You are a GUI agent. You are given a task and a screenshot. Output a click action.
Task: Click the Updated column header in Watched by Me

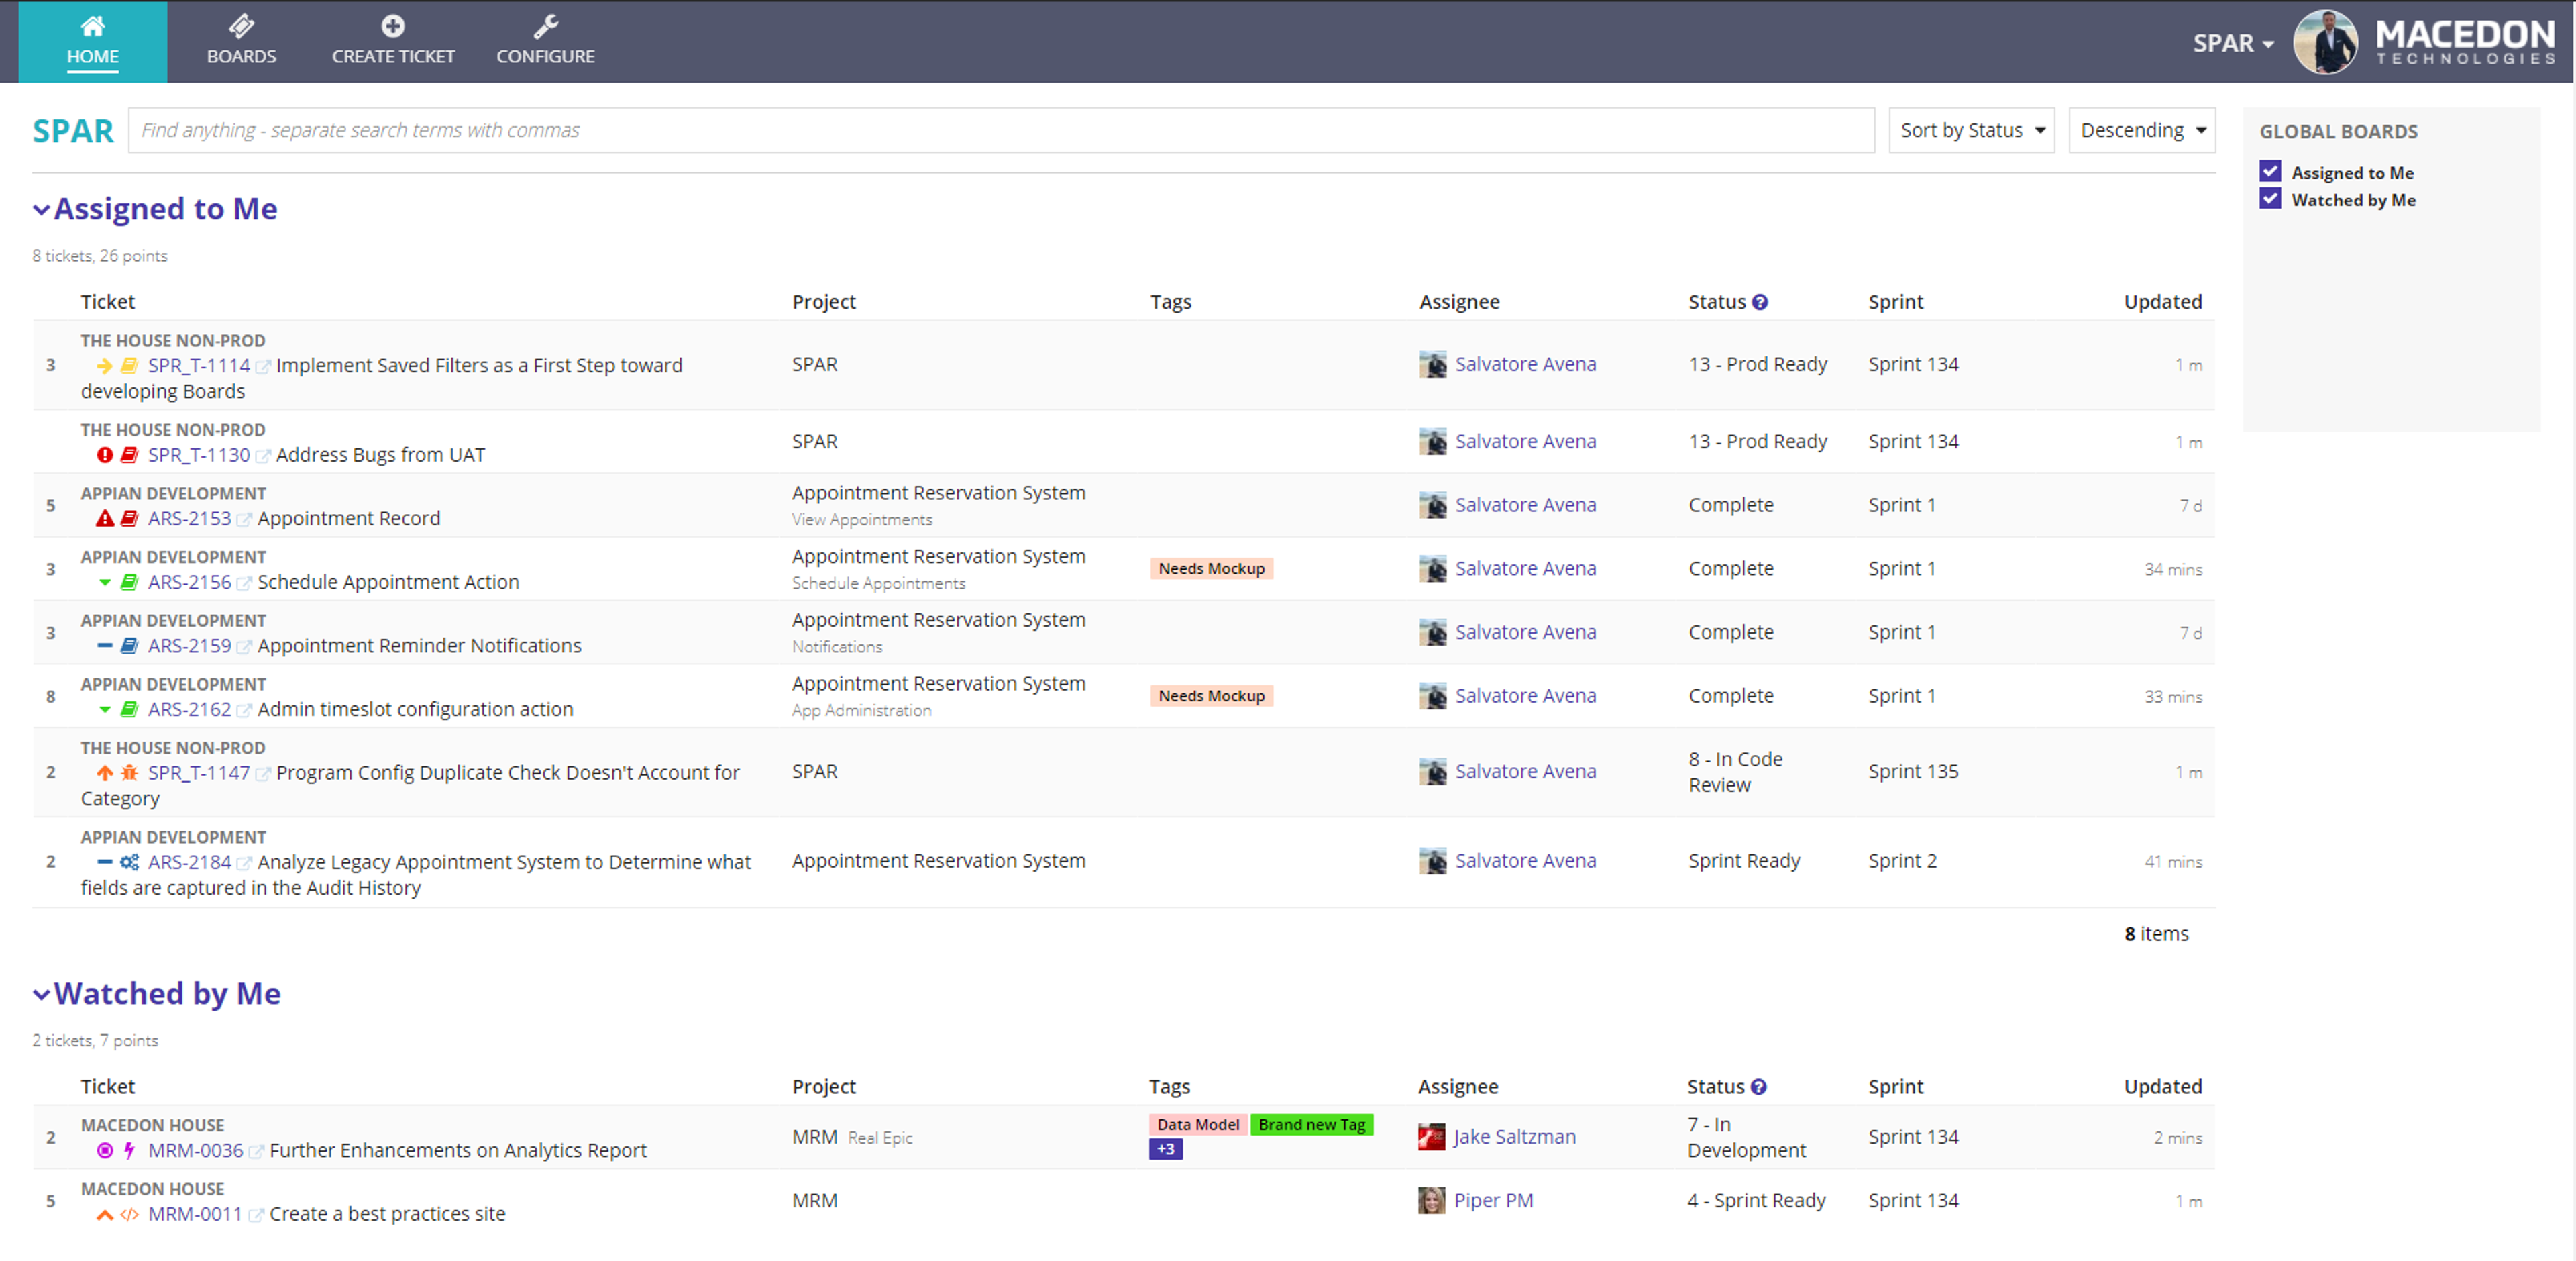(x=2162, y=1087)
